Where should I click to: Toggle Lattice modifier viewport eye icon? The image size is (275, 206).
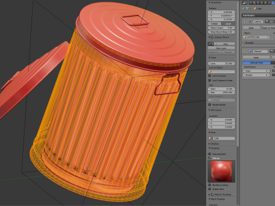[x=272, y=22]
